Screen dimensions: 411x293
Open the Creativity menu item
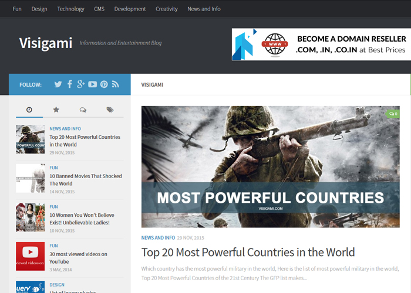click(166, 9)
